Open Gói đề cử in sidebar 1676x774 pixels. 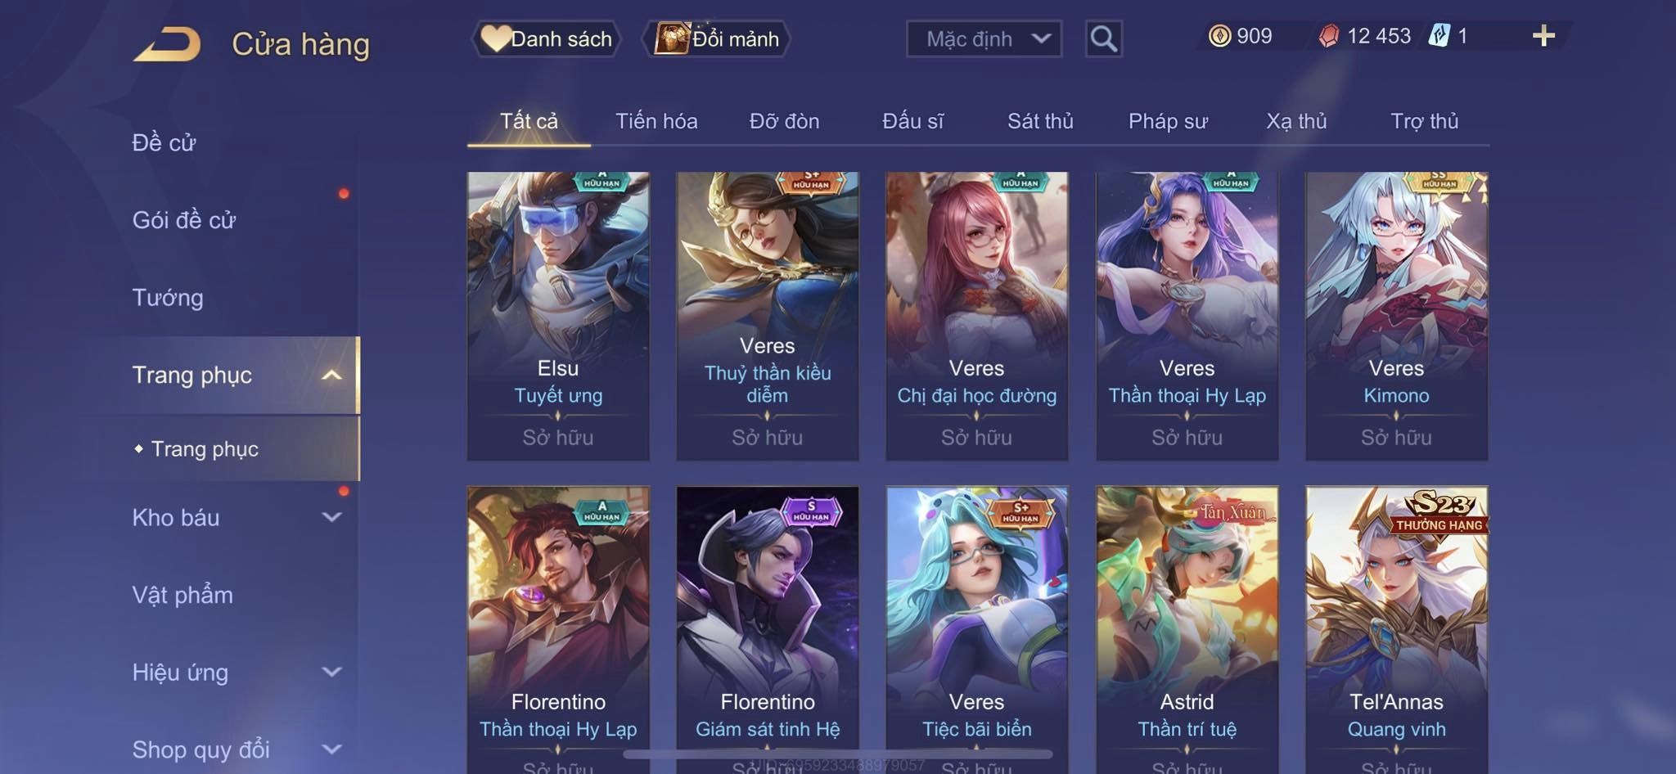[184, 220]
